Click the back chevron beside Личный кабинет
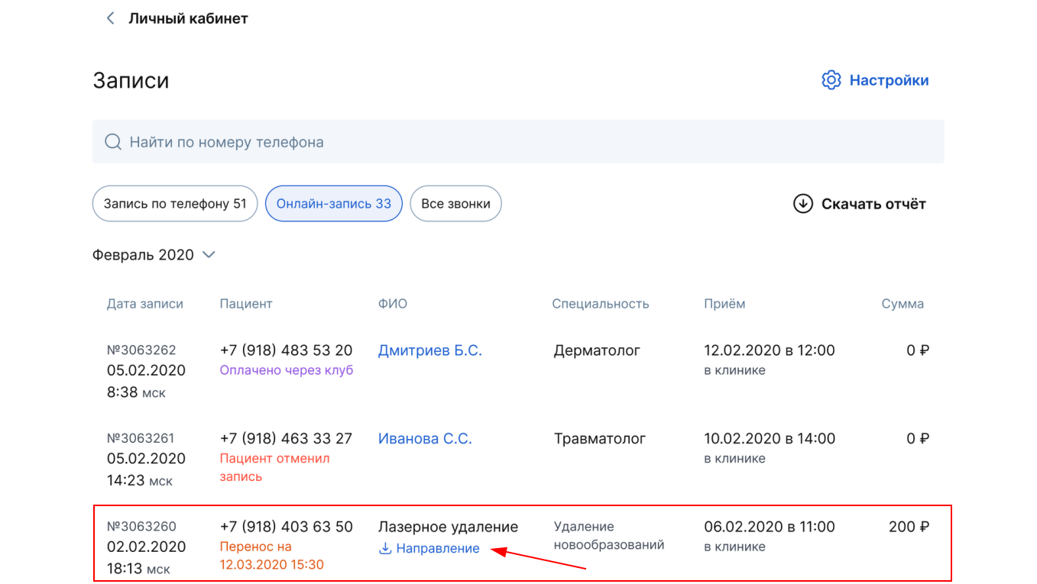The image size is (1037, 584). coord(111,18)
